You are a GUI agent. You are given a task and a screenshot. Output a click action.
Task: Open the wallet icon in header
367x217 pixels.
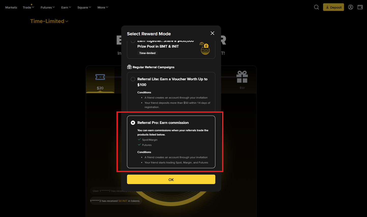click(x=360, y=7)
